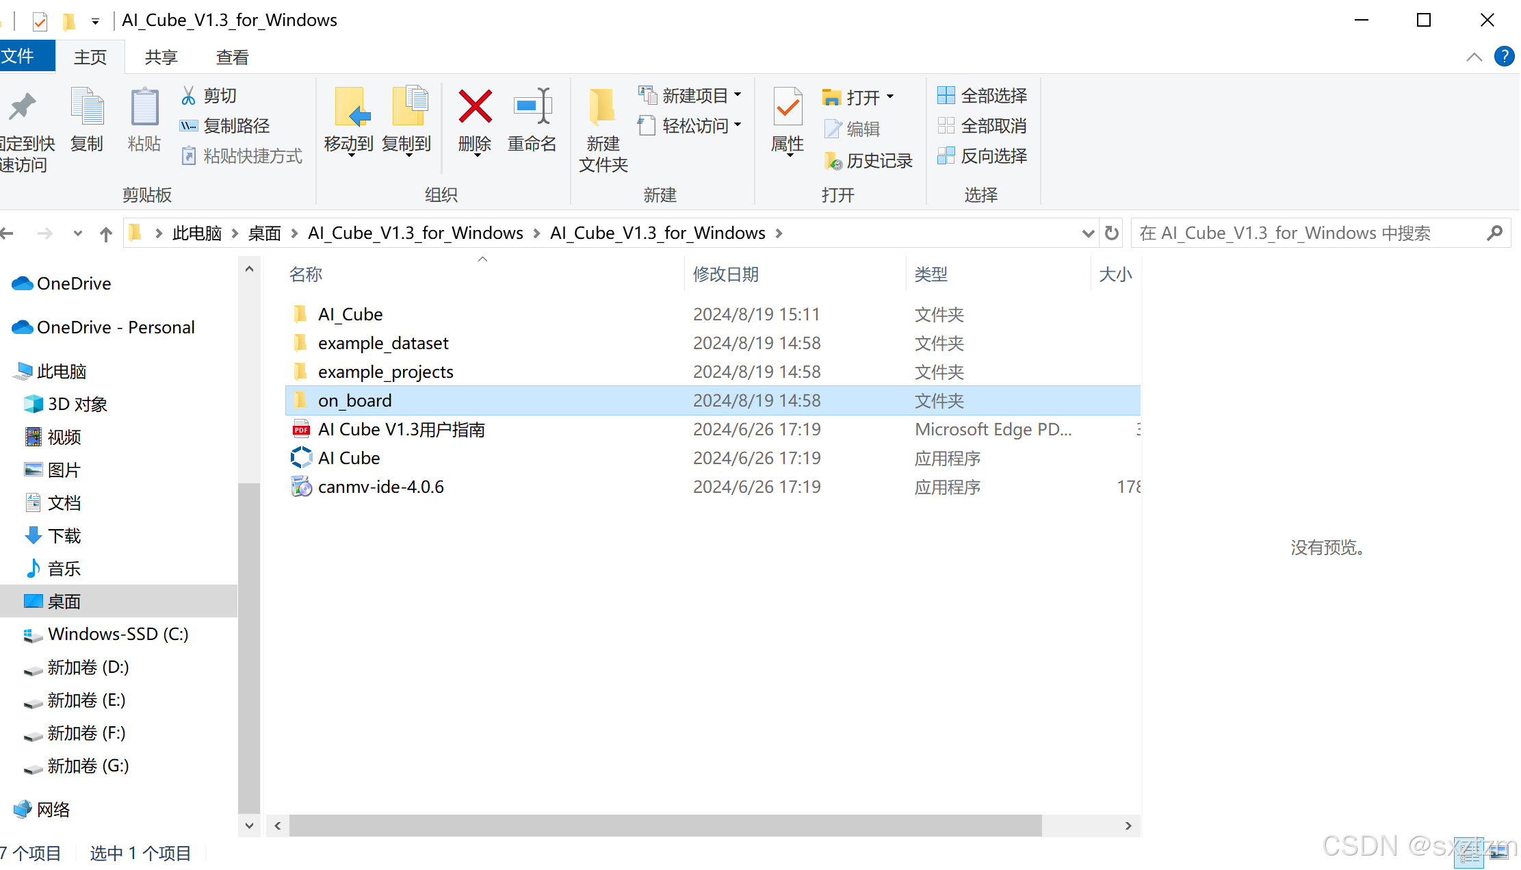The height and width of the screenshot is (870, 1521).
Task: Click the red Delete (删除) icon
Action: coord(475,107)
